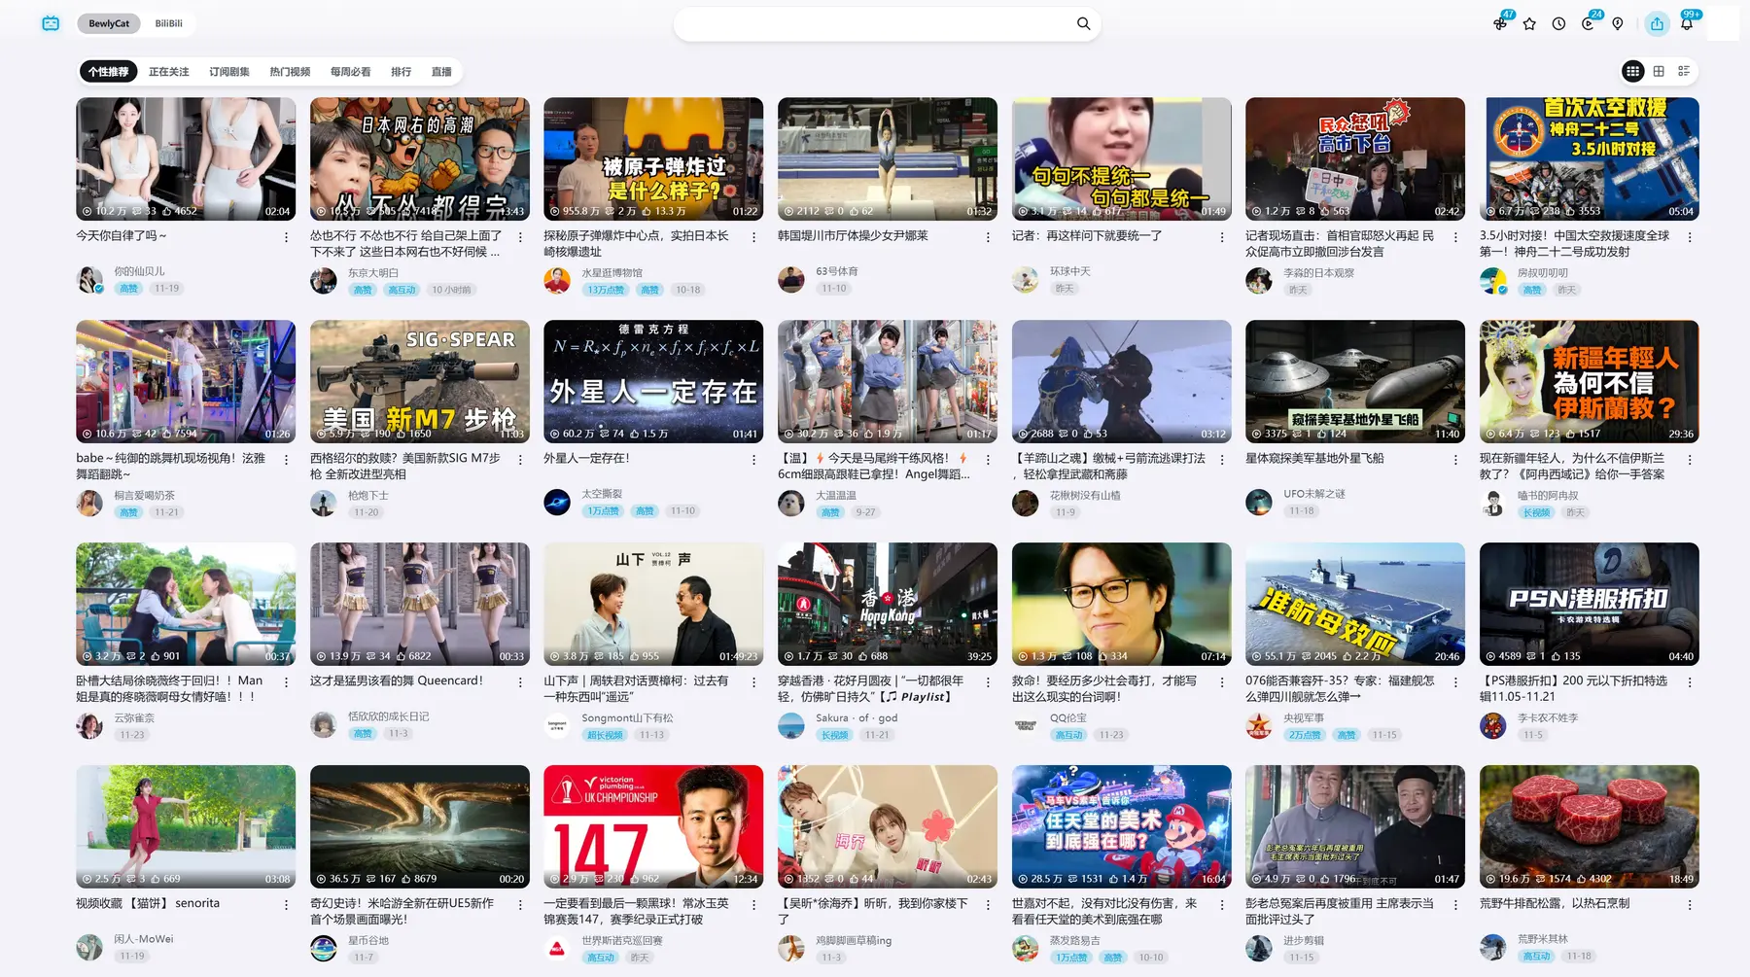Open more options menu for 外星人一定存在 video
1750x977 pixels.
coord(753,460)
